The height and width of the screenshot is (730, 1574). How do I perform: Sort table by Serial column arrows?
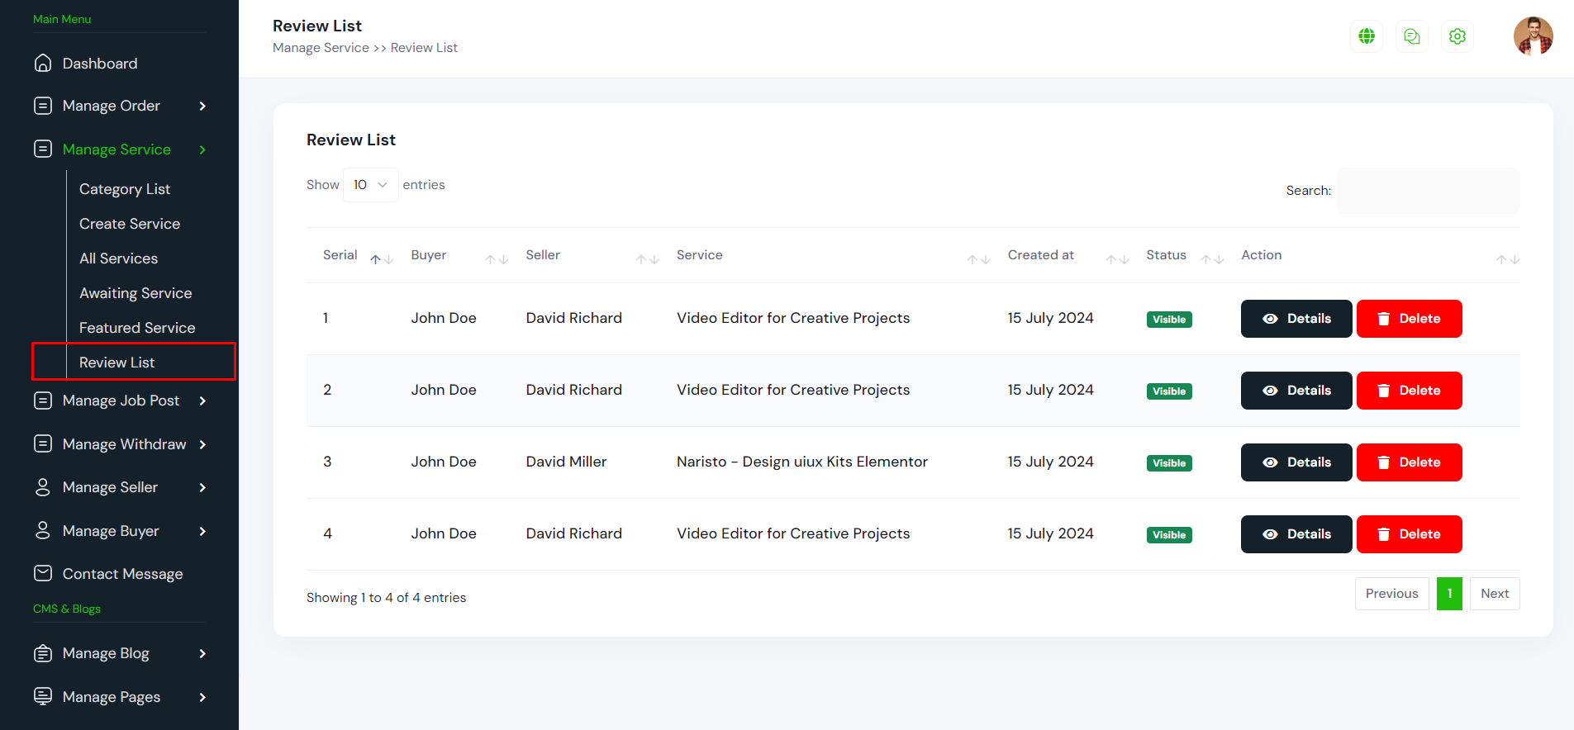coord(382,259)
